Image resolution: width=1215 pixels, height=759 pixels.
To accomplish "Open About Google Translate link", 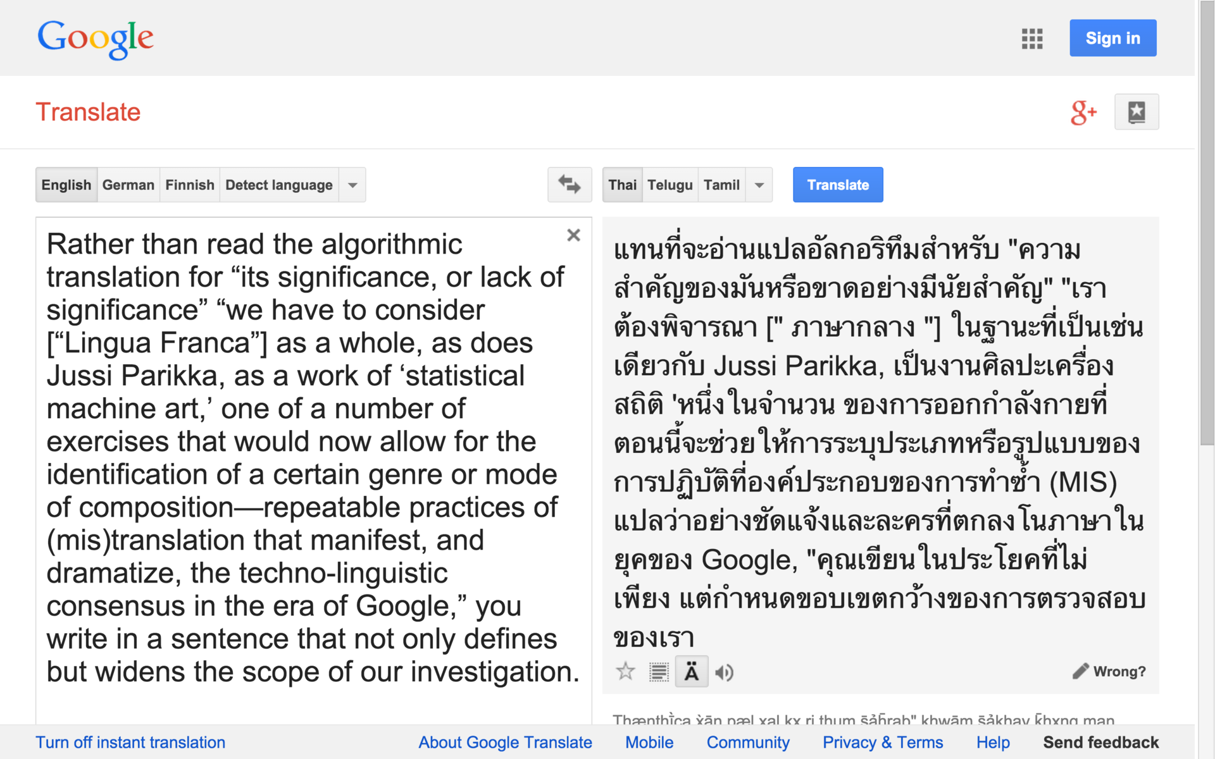I will [x=505, y=742].
